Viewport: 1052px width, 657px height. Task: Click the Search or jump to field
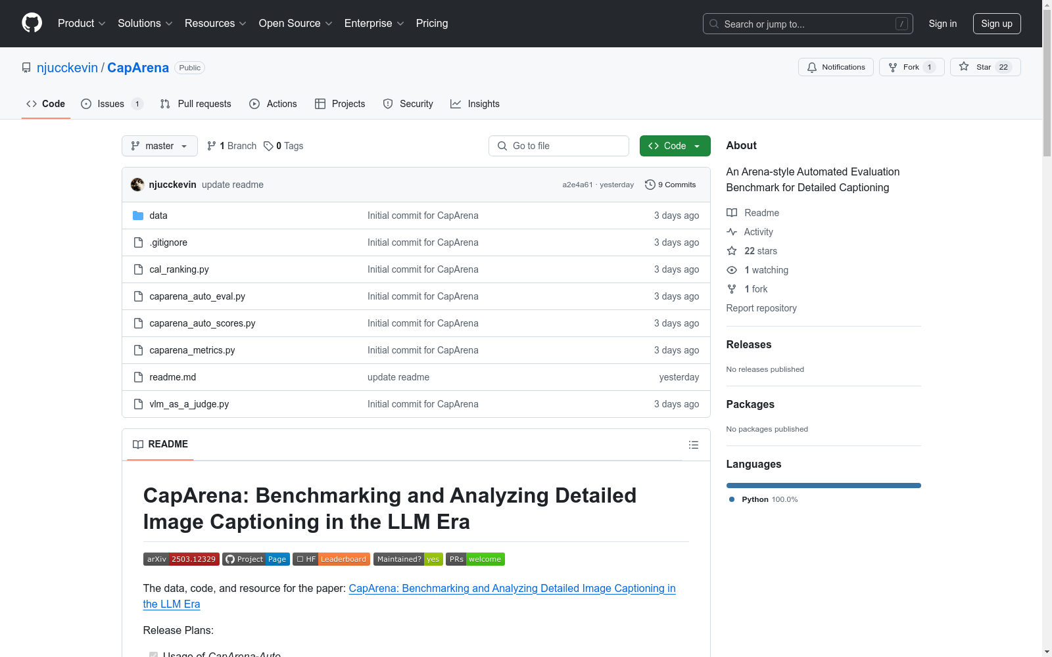(807, 24)
